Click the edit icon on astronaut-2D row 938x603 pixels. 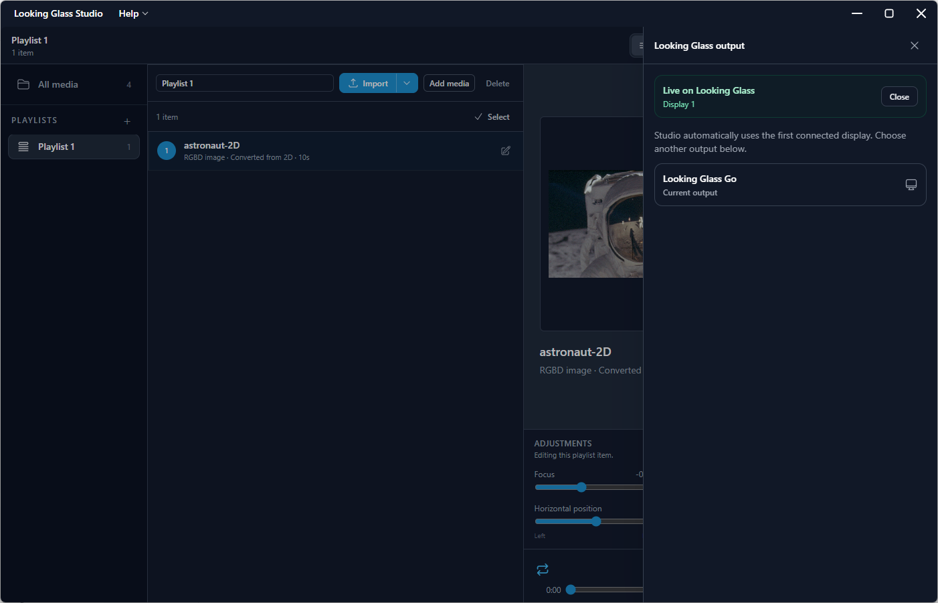click(x=506, y=151)
